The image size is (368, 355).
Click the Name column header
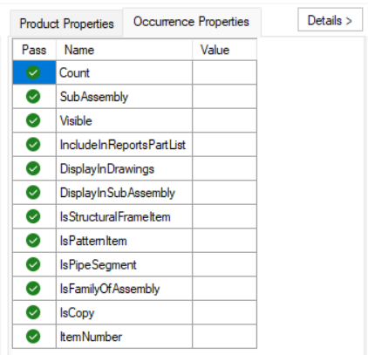click(124, 50)
